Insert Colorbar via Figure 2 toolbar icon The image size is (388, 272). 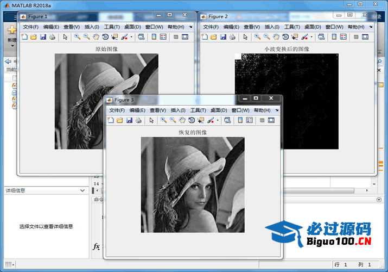(334, 37)
